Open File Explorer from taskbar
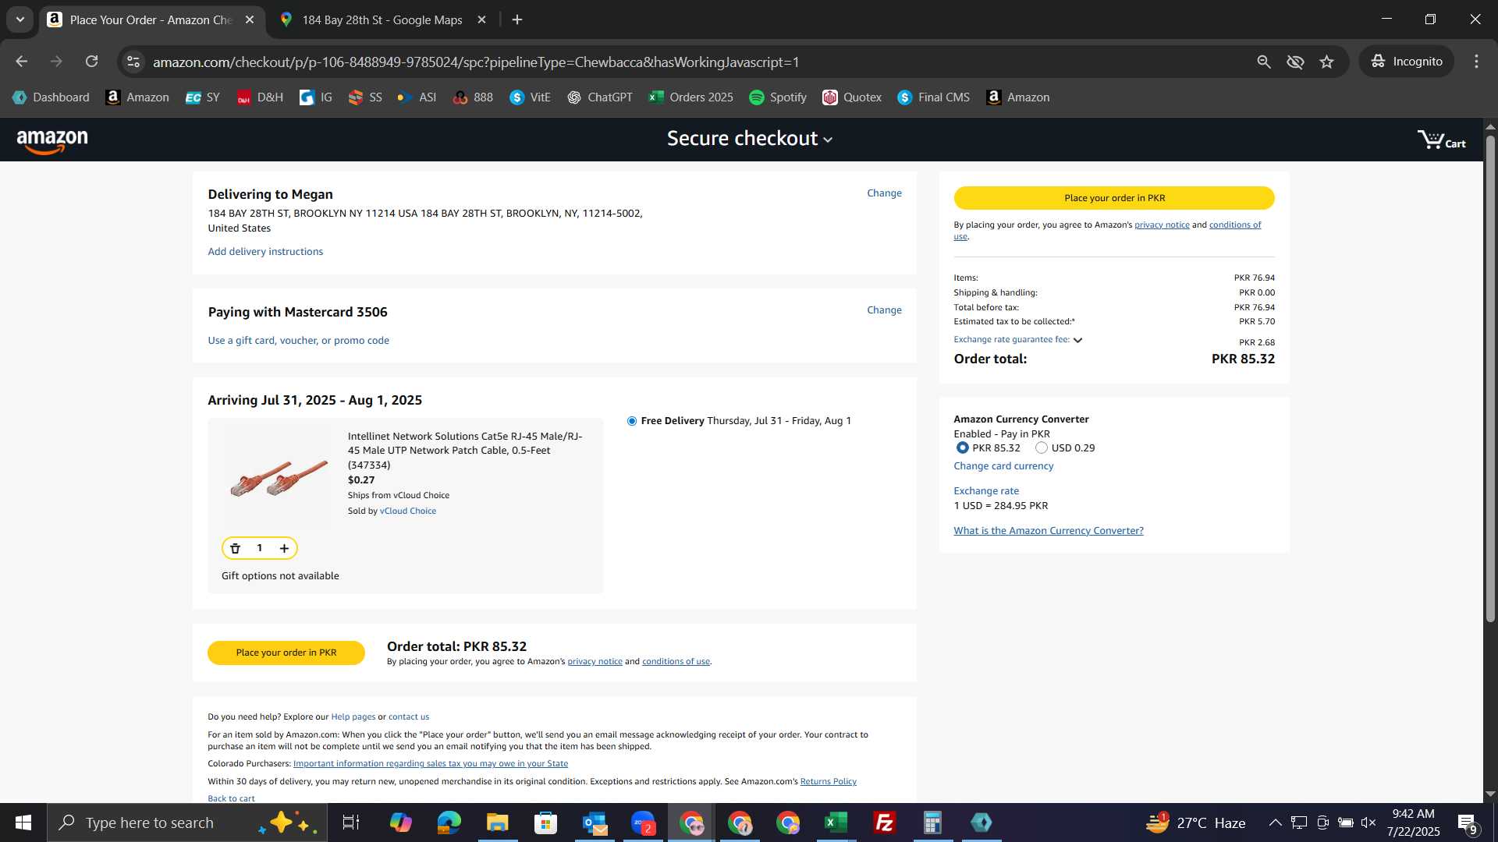 tap(497, 823)
